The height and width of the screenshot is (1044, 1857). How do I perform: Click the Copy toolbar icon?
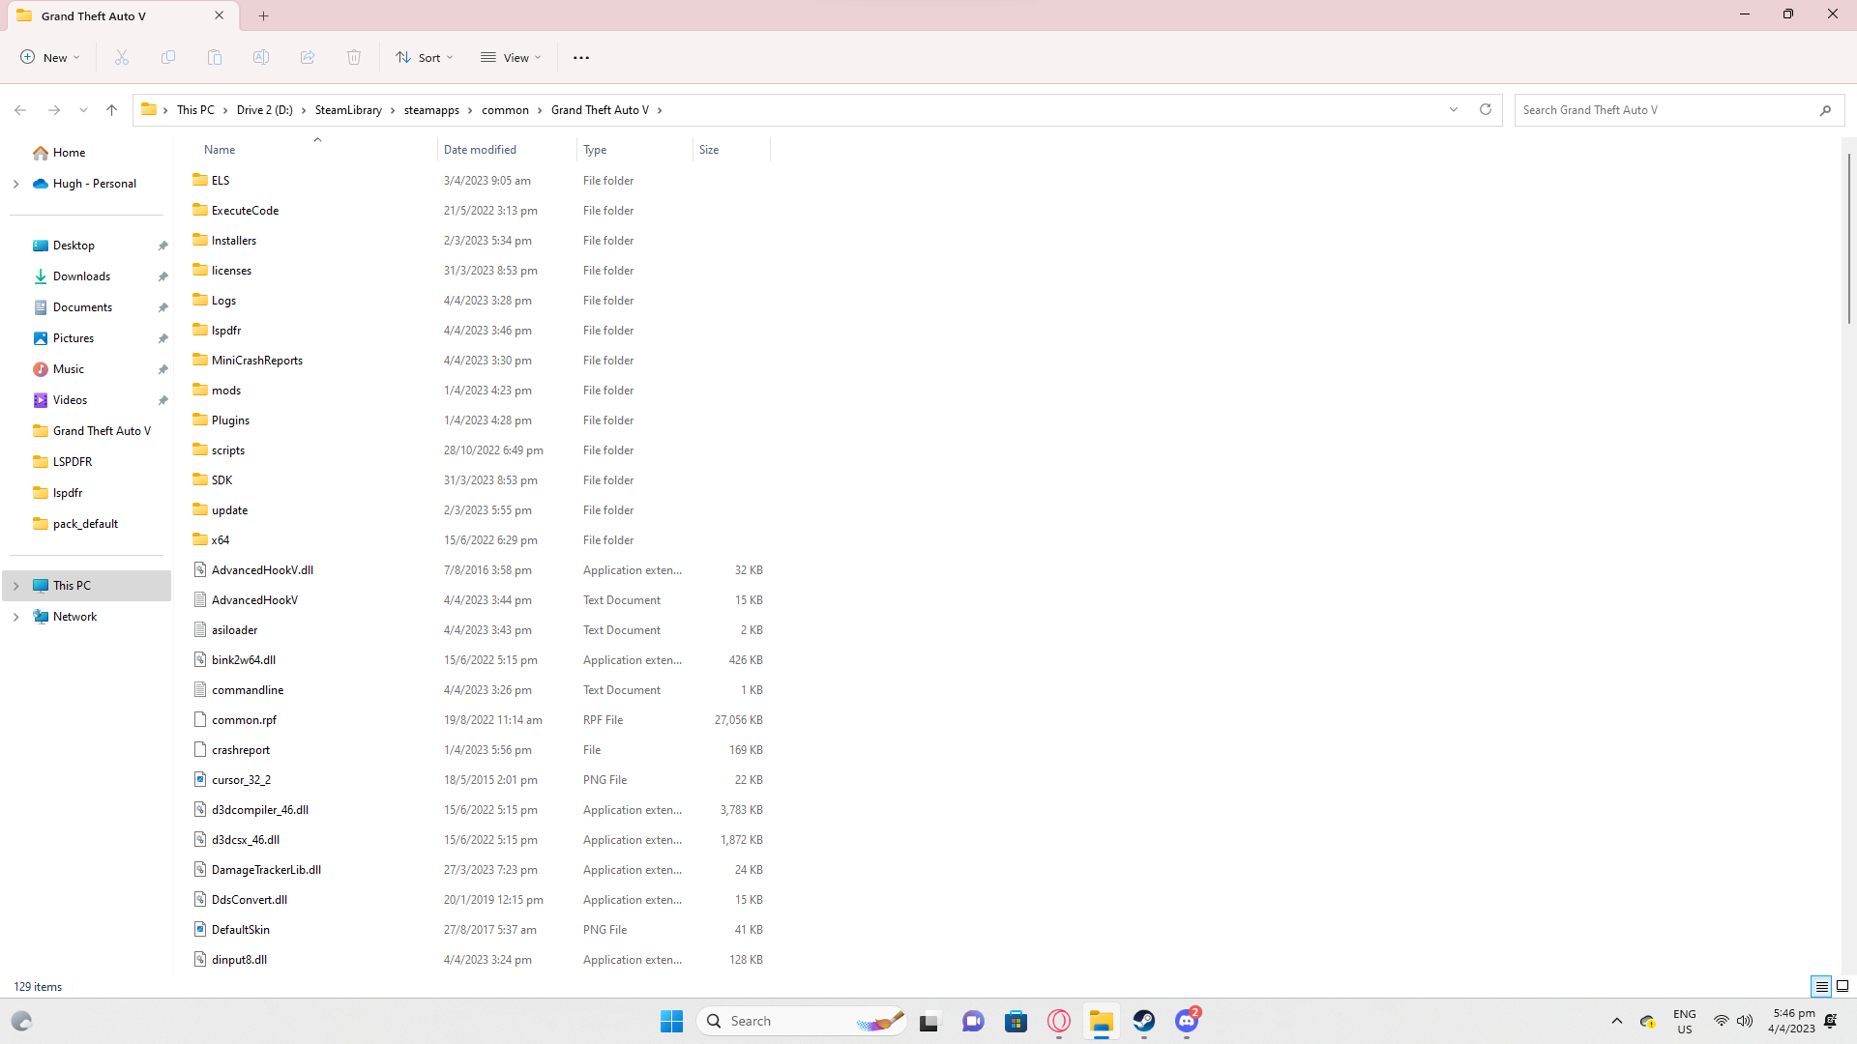pos(168,58)
